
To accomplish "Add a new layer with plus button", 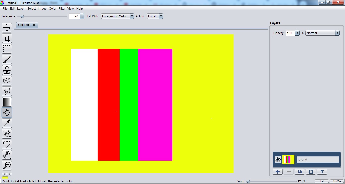I will (x=278, y=172).
